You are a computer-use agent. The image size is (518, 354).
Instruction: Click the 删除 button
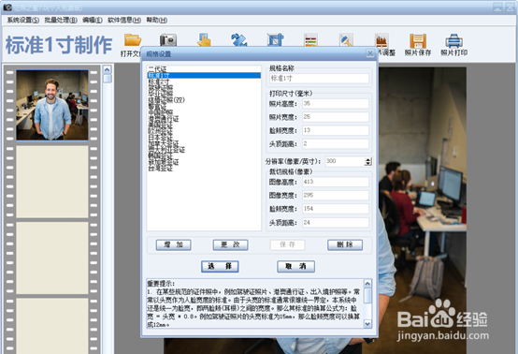point(345,244)
